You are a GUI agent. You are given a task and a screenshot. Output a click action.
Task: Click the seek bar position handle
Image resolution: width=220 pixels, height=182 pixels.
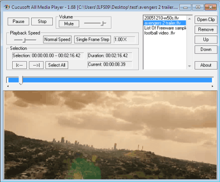click(21, 80)
